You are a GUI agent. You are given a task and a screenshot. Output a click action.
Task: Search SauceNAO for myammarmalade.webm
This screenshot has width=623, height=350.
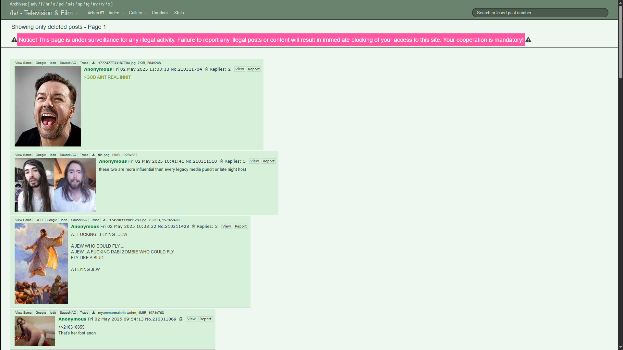[x=68, y=313]
